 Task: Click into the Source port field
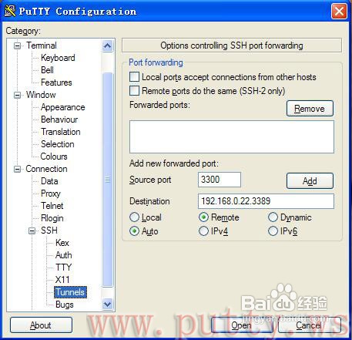220,180
